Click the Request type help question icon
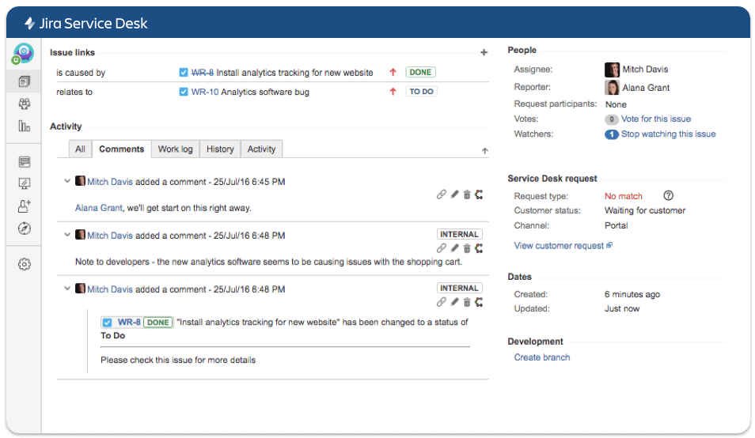The image size is (755, 438). (669, 196)
